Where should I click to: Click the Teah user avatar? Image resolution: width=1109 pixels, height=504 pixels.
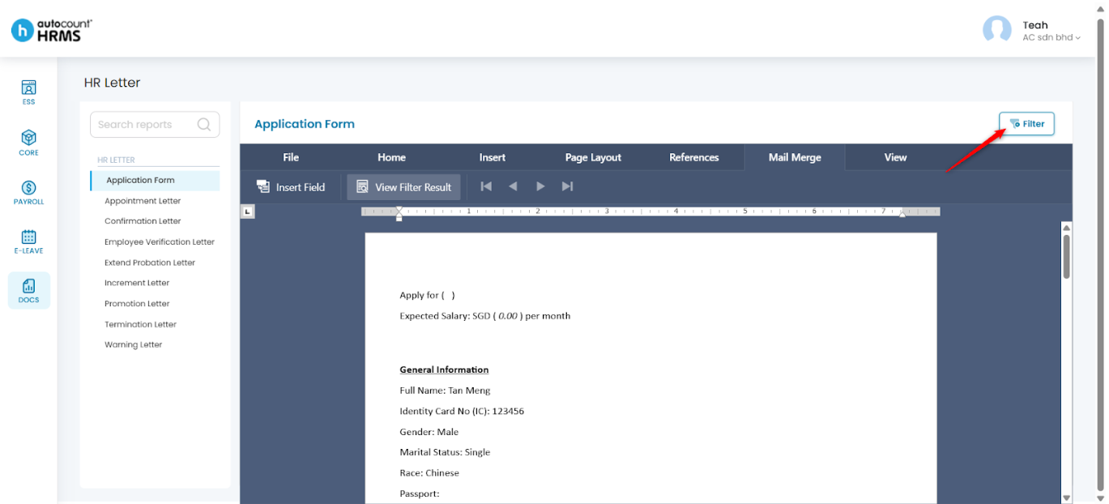click(x=996, y=30)
